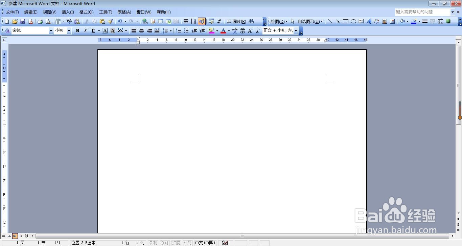Save the document with the floppy icon
The image size is (462, 246).
tap(23, 21)
